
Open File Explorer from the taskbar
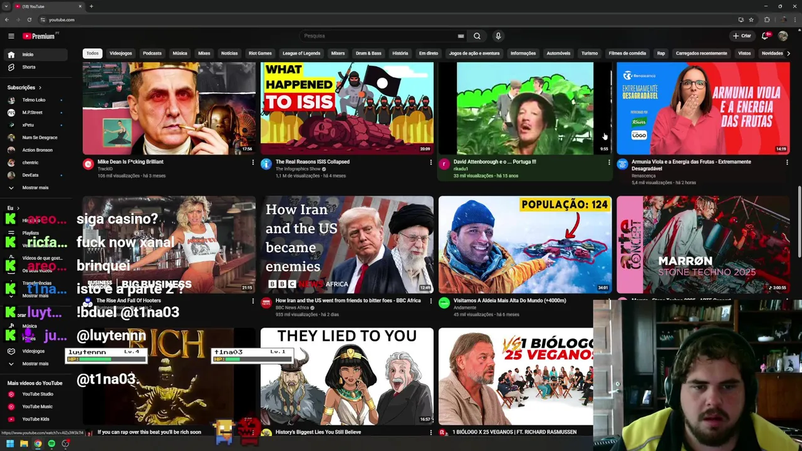point(24,444)
